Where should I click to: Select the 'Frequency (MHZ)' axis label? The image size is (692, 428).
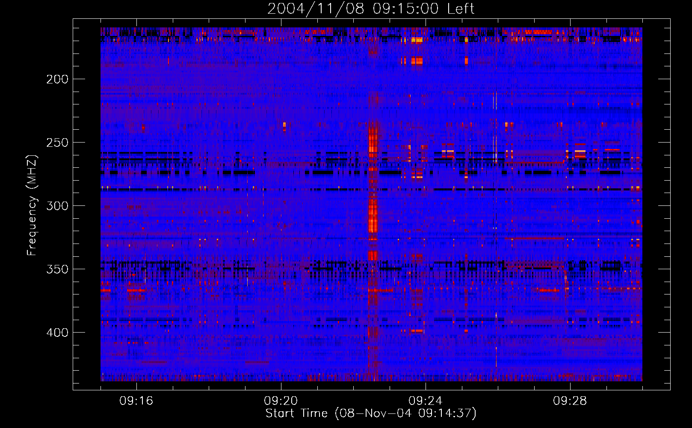(x=32, y=205)
